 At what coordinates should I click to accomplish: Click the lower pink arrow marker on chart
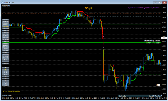pyautogui.click(x=104, y=47)
